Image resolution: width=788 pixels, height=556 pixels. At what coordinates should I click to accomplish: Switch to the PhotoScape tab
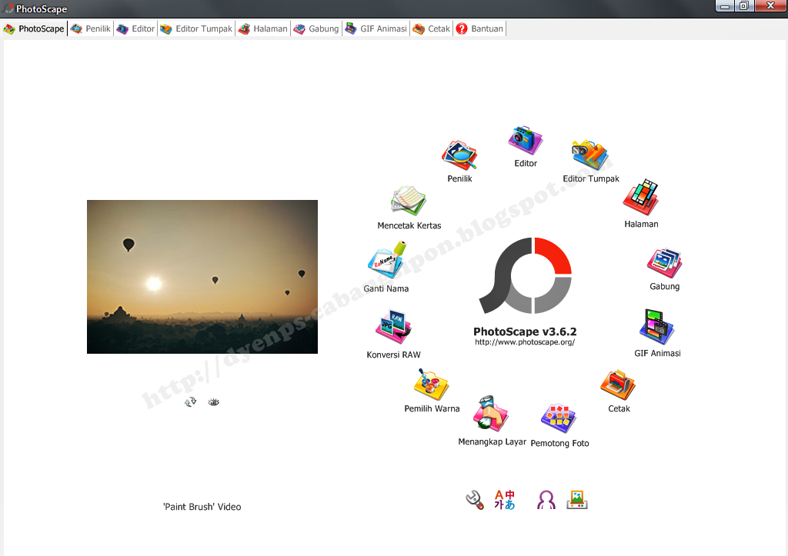[x=34, y=28]
